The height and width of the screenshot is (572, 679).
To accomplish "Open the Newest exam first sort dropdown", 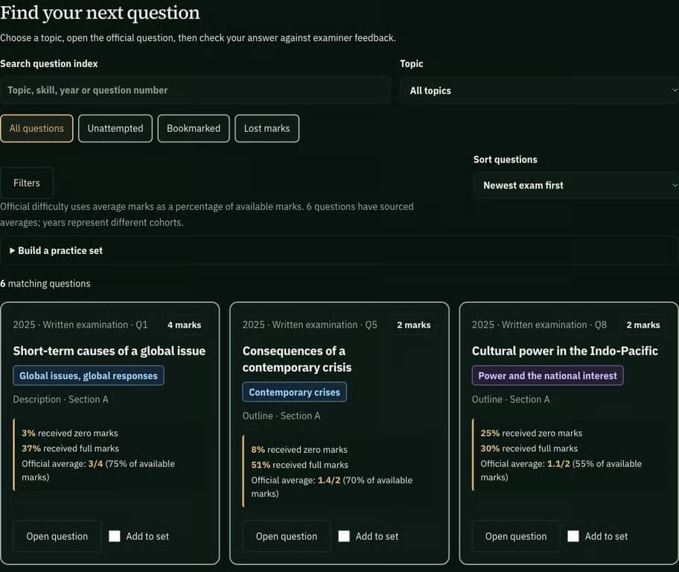I will [576, 185].
